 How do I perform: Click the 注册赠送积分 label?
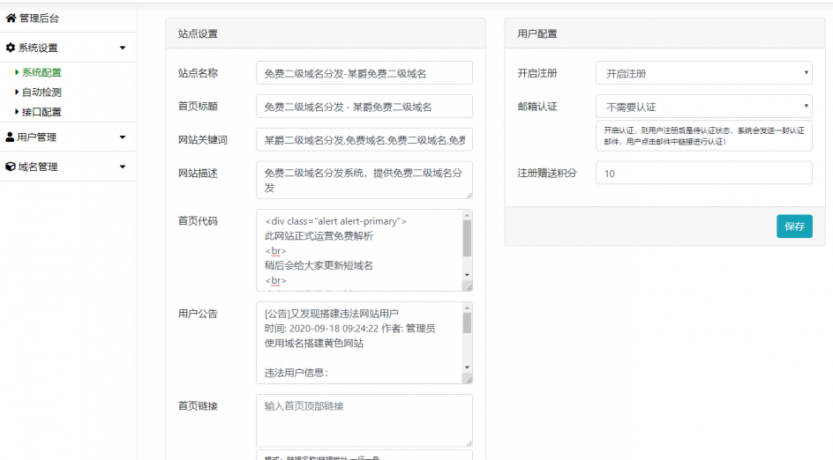547,173
